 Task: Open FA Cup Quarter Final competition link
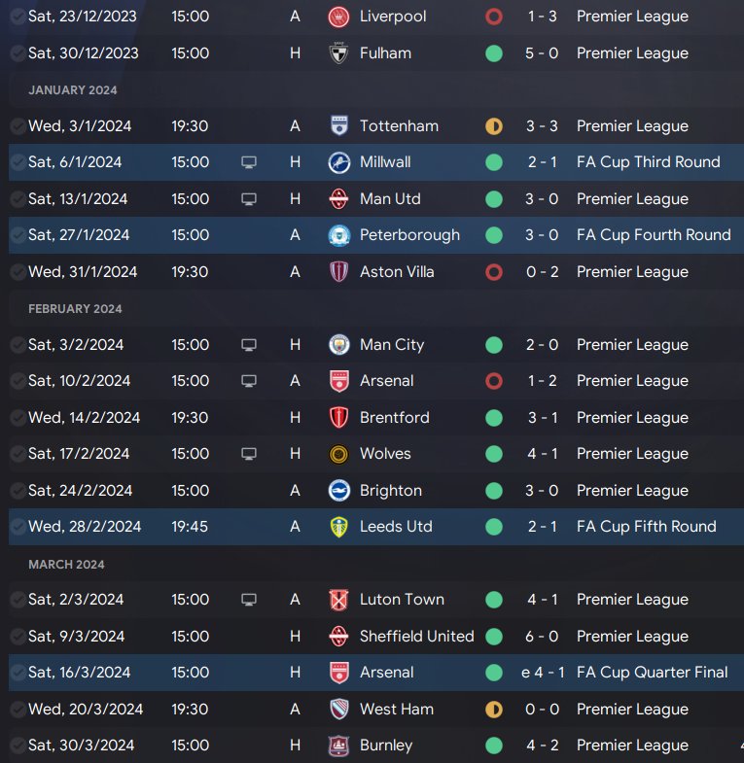[652, 673]
